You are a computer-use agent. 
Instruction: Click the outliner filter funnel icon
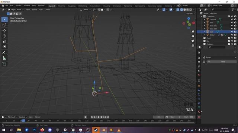coord(232,10)
